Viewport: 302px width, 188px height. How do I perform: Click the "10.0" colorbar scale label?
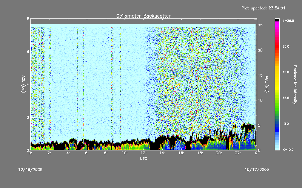[286, 98]
